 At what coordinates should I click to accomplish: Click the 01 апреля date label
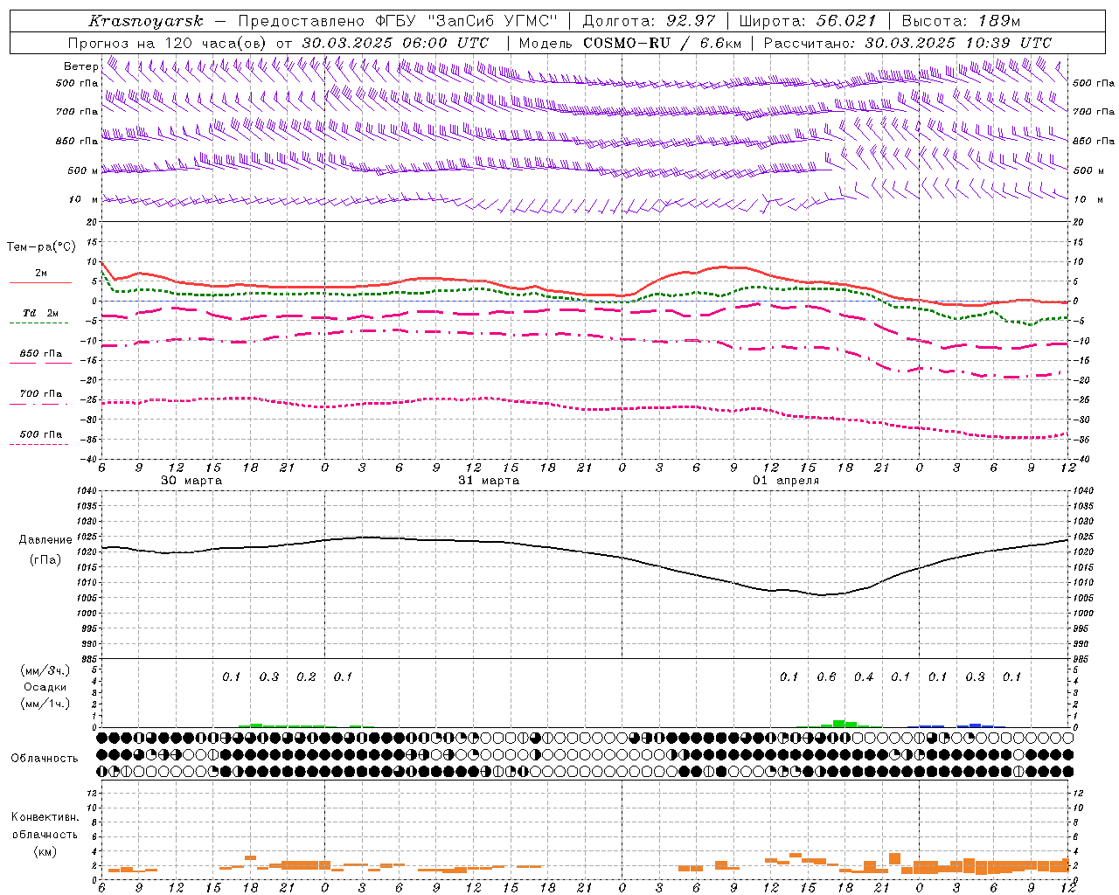pos(786,481)
